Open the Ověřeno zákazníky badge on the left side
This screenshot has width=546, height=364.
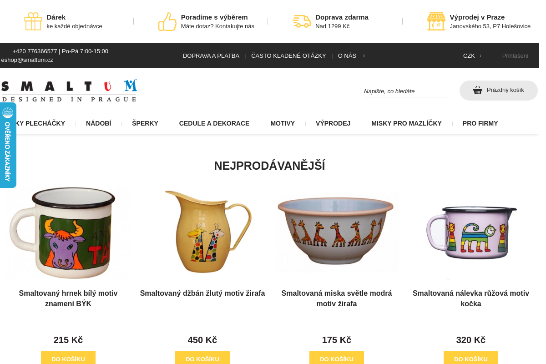coord(8,145)
